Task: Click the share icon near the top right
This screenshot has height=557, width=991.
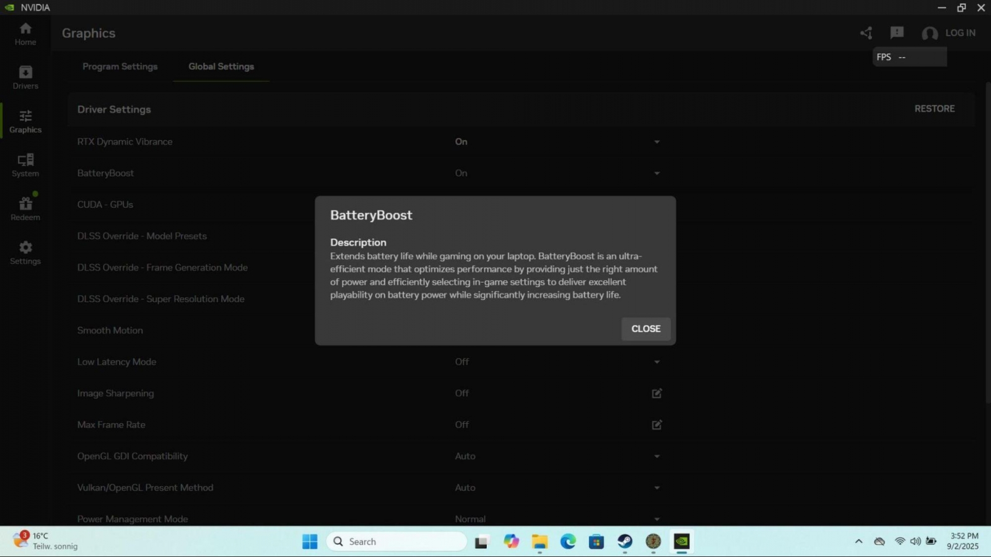Action: (865, 33)
